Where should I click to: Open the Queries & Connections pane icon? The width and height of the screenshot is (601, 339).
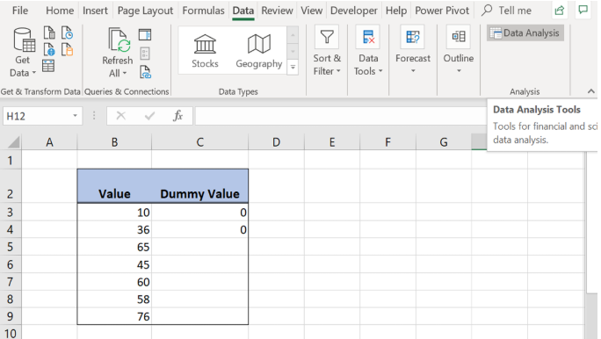click(145, 35)
